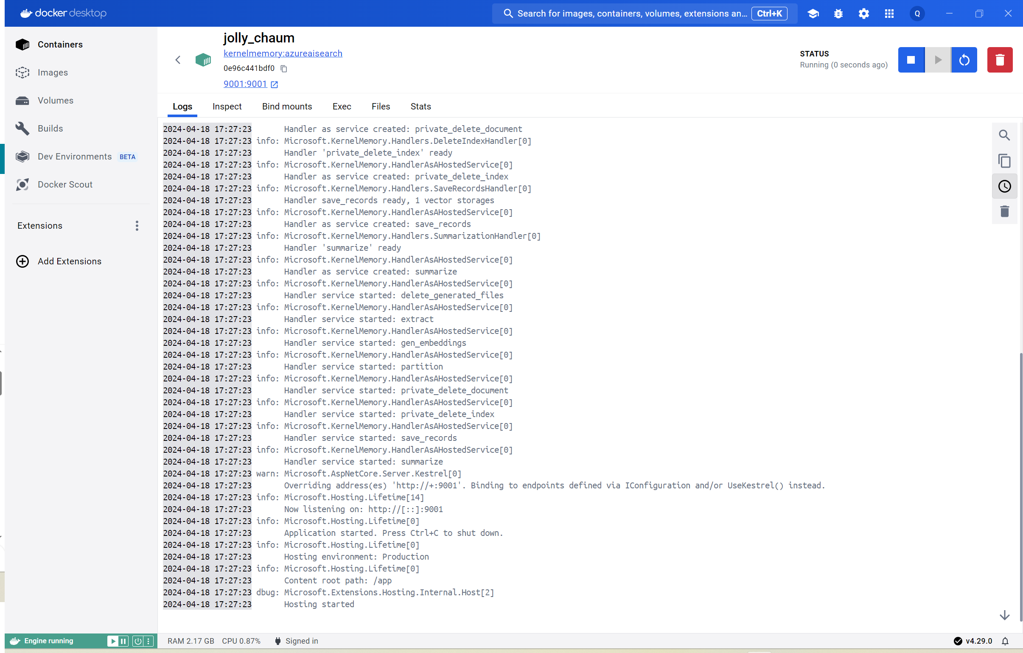Click the Ctrl+K shortcut badge
This screenshot has height=653, width=1023.
[769, 14]
